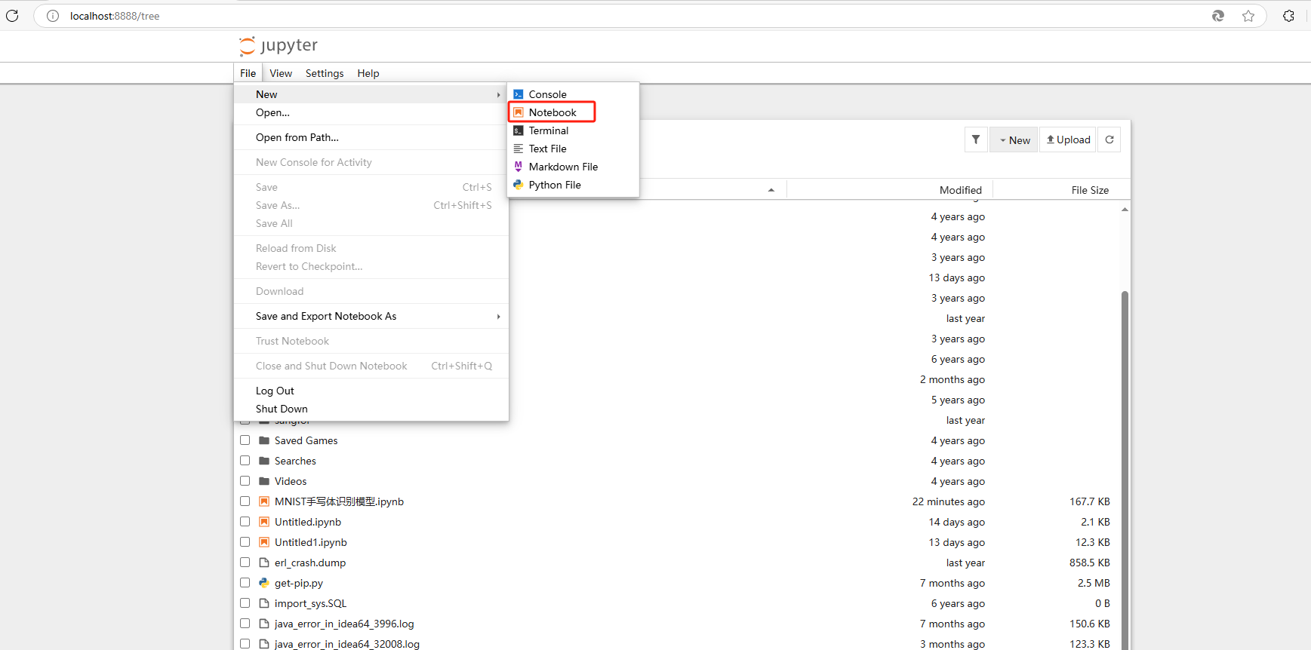
Task: Expand the New submenu in File menu
Action: (371, 94)
